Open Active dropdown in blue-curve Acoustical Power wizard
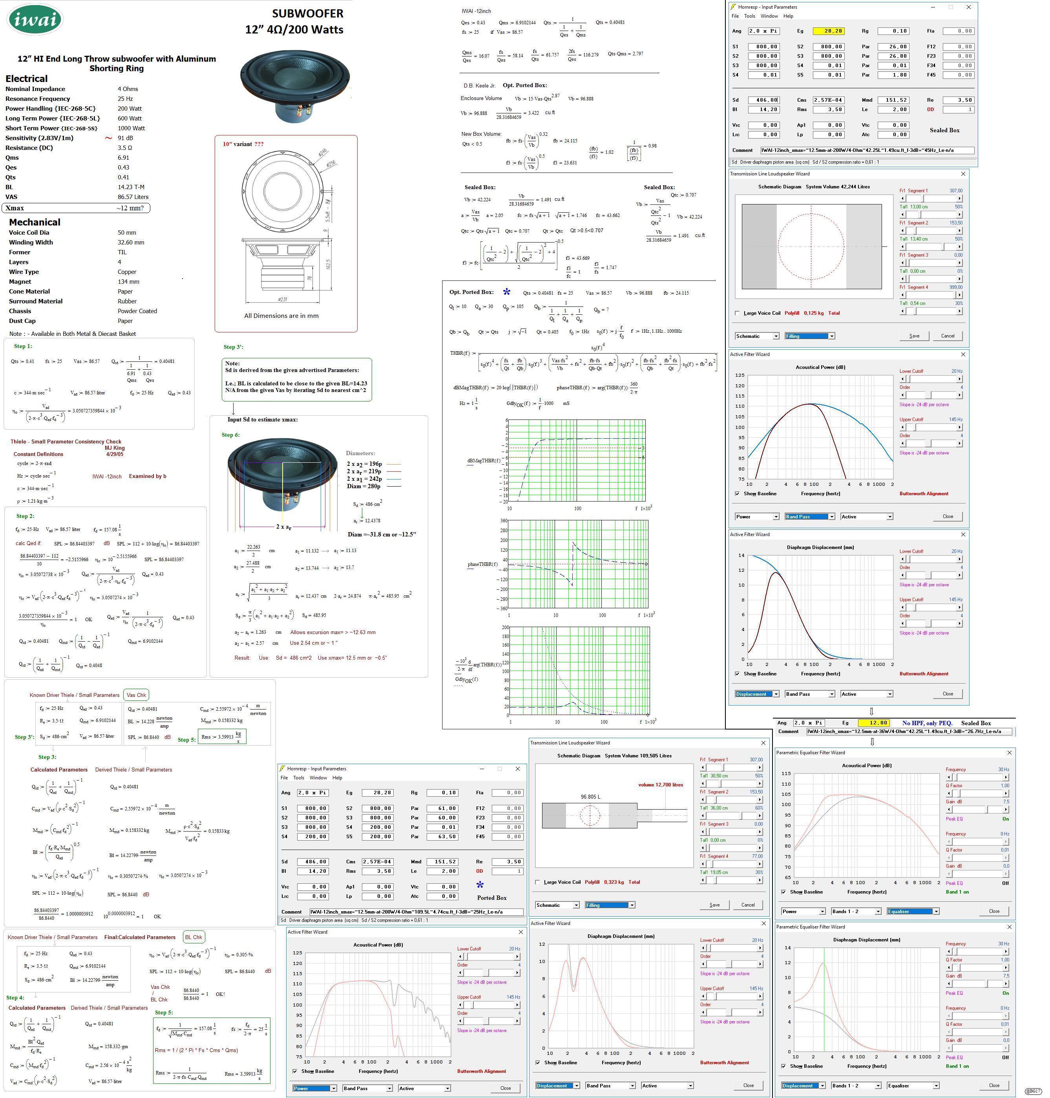Screen dimensions: 1050x1098 coord(866,516)
